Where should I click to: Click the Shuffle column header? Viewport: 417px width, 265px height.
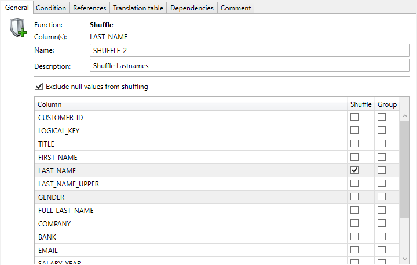[x=361, y=104]
